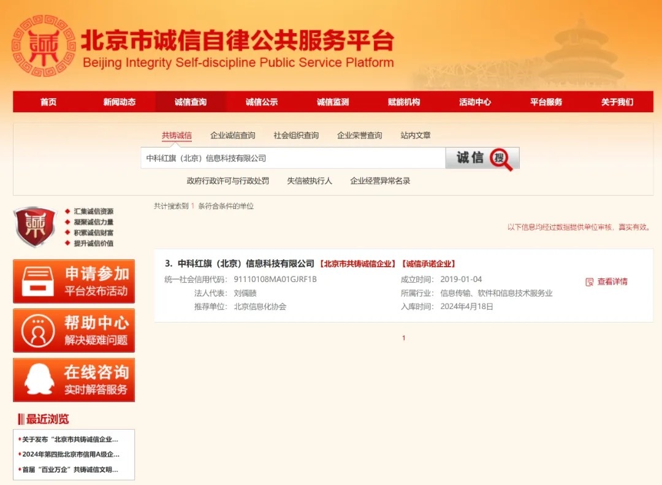Open the 帮助中心 解决疑难问题 banner button
Viewport: 662px width, 485px height.
pos(74,330)
